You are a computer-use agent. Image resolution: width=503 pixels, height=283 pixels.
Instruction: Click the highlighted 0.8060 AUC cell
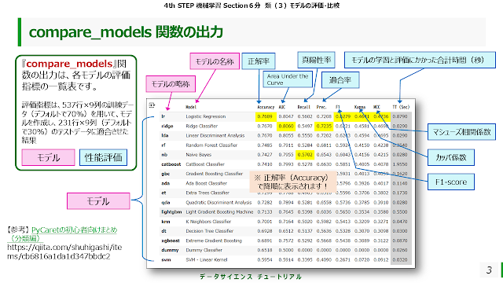tap(286, 126)
